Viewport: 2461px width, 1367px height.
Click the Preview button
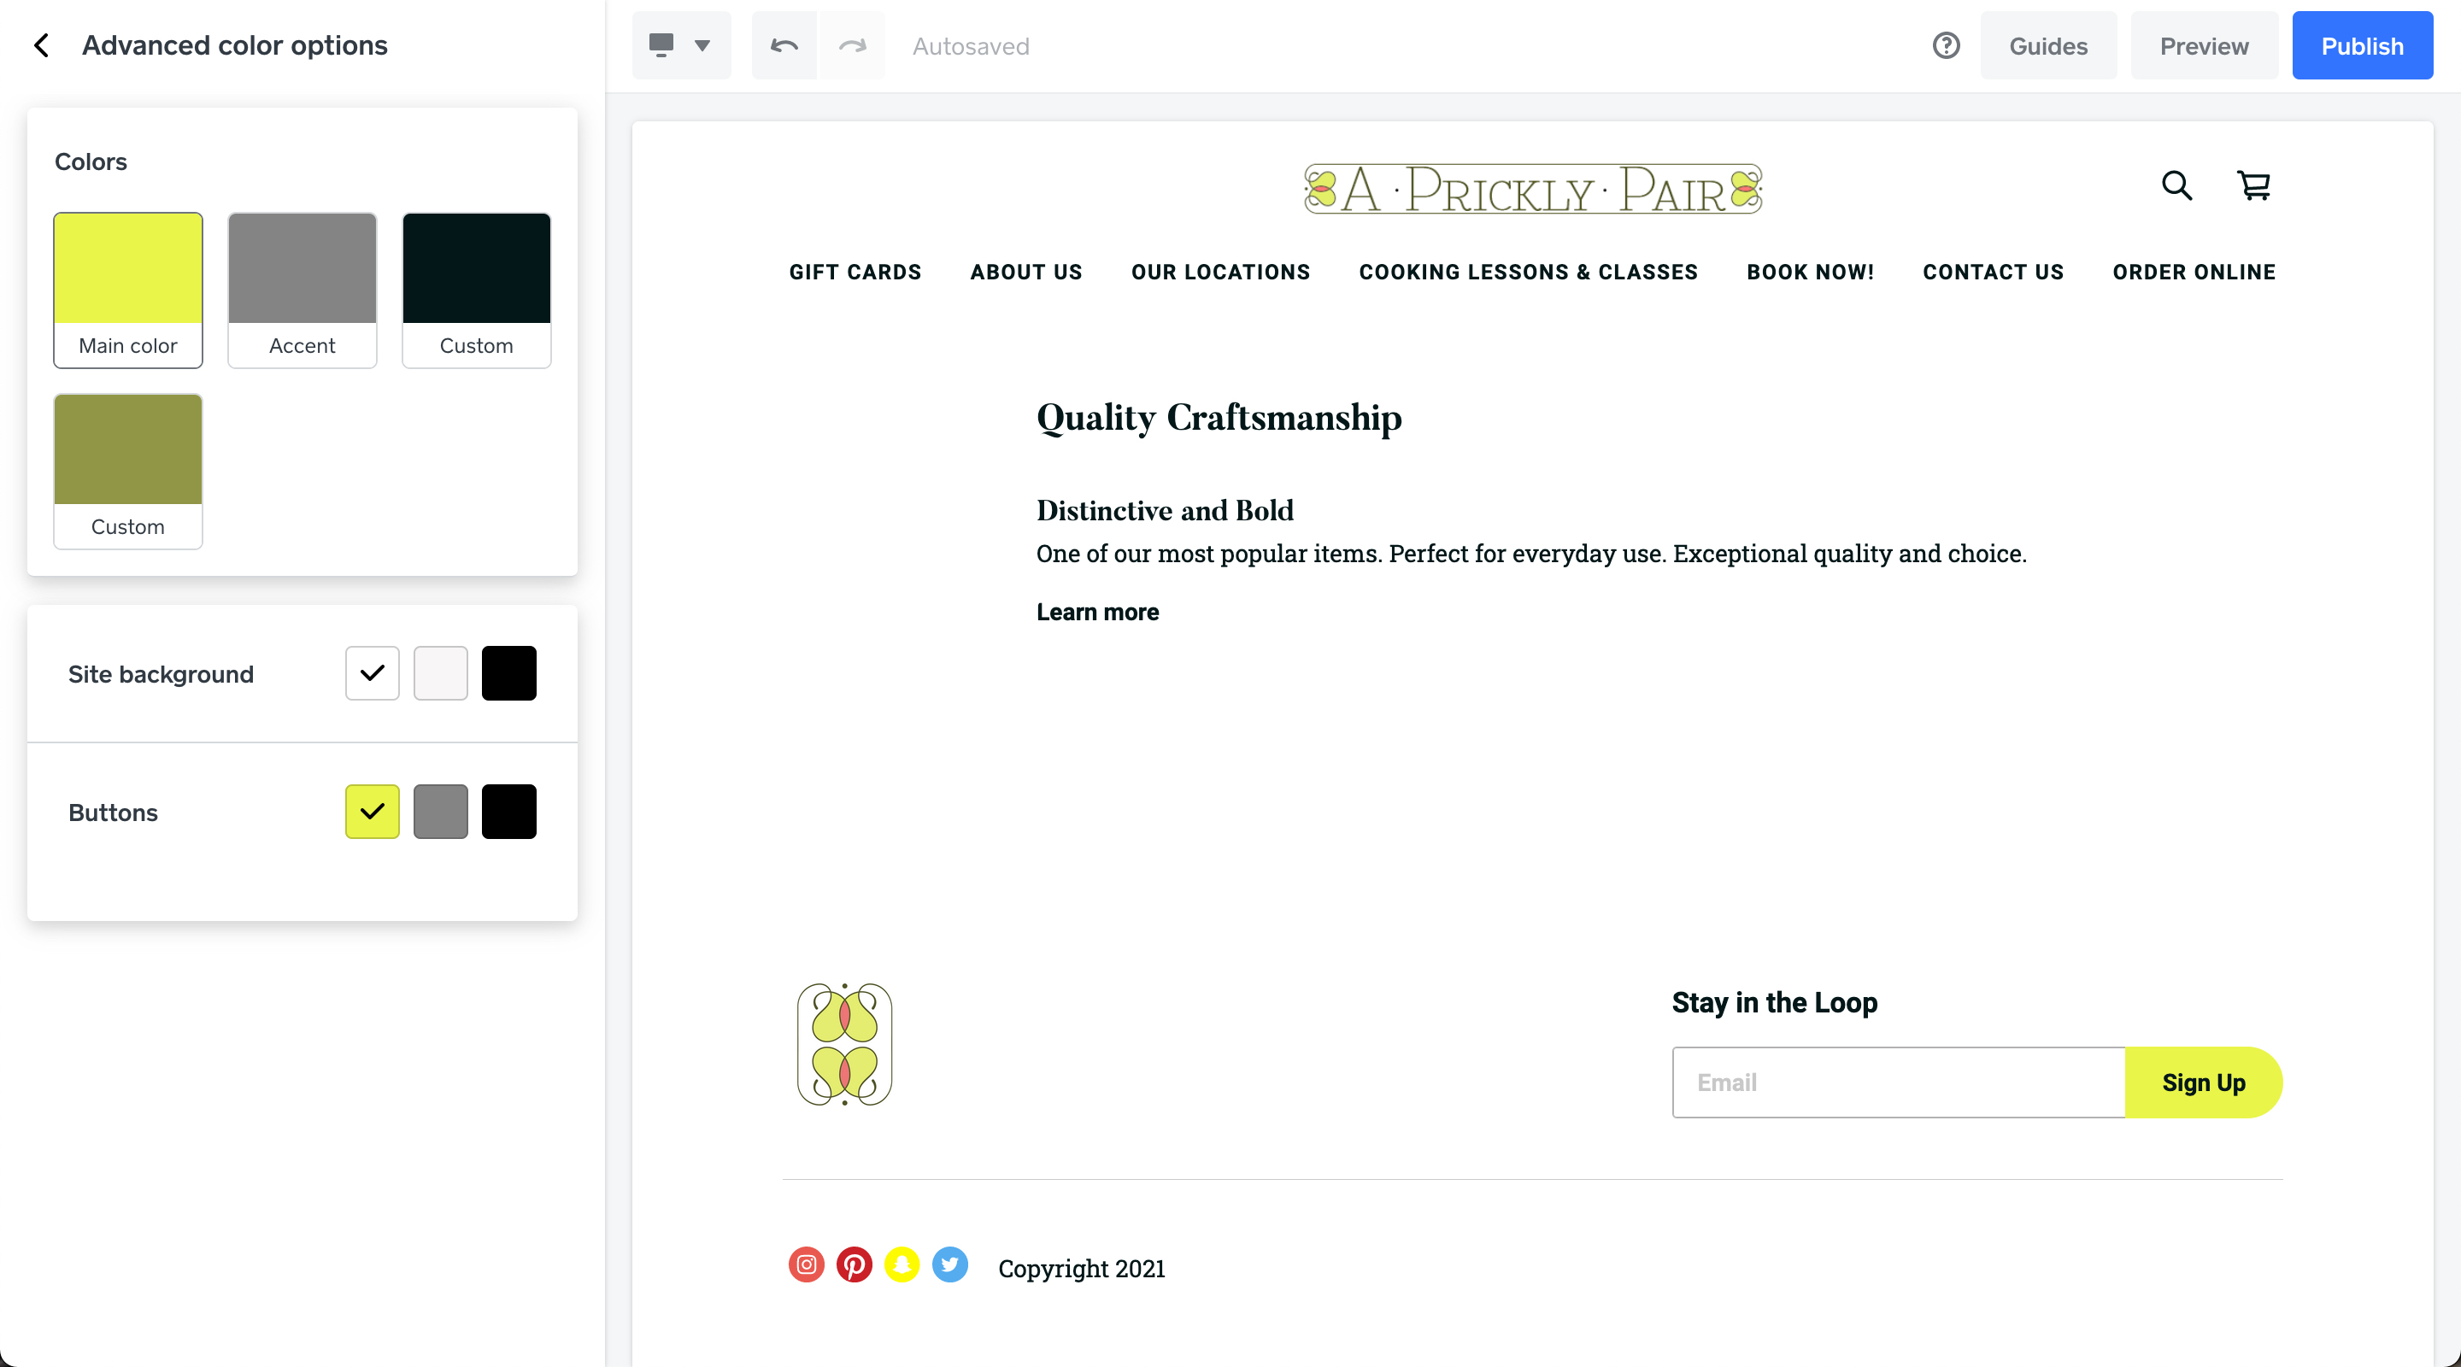[x=2204, y=46]
